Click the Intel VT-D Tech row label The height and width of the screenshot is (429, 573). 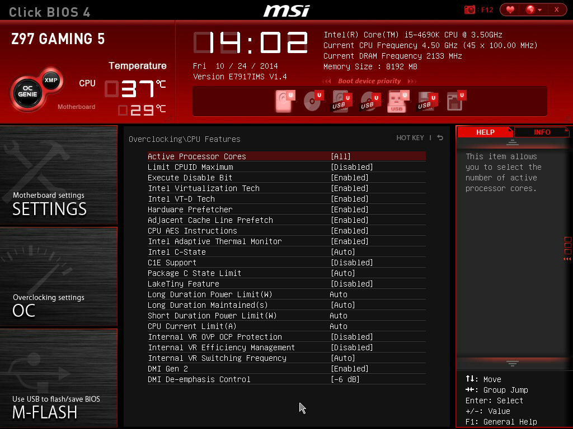(x=181, y=199)
